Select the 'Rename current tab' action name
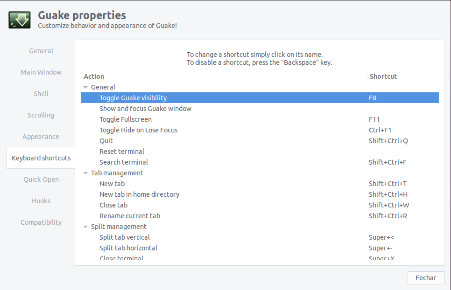451x290 pixels. pos(130,216)
